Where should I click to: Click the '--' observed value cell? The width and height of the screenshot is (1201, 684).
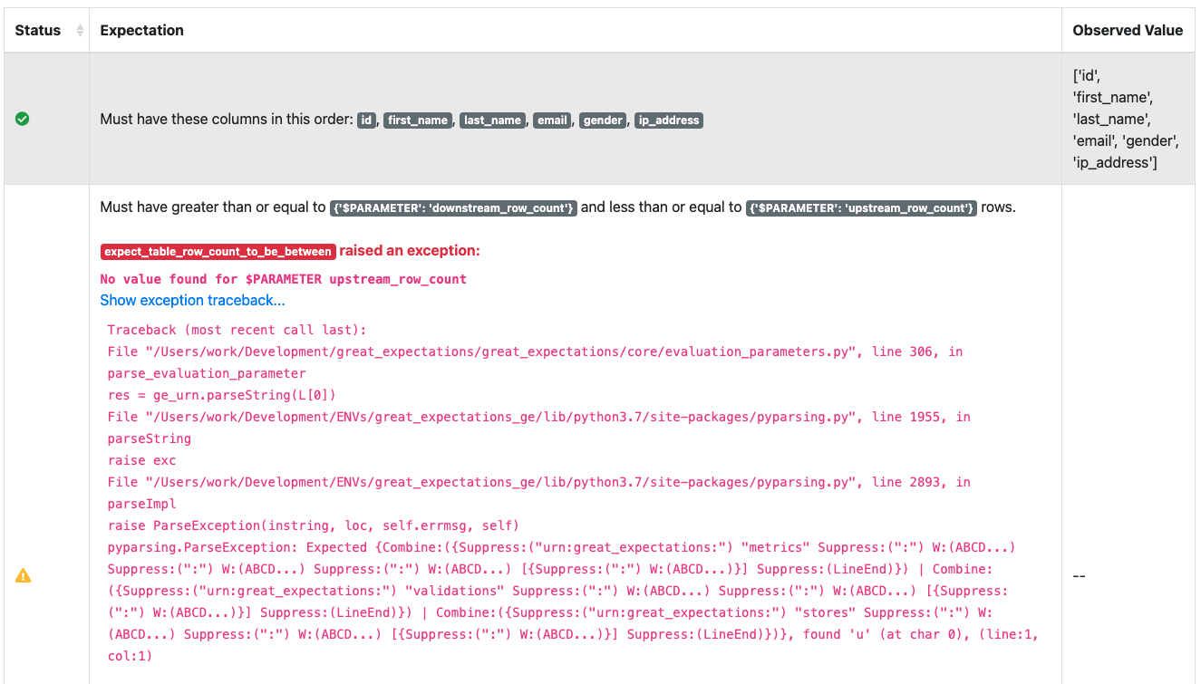point(1079,575)
